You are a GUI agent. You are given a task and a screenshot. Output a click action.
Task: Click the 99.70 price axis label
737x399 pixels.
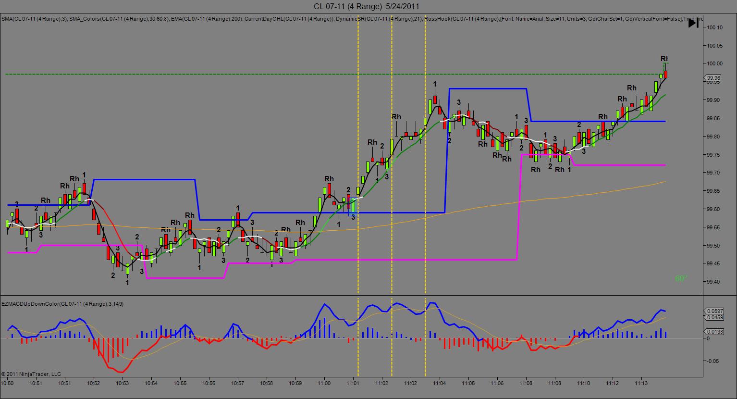(x=714, y=173)
